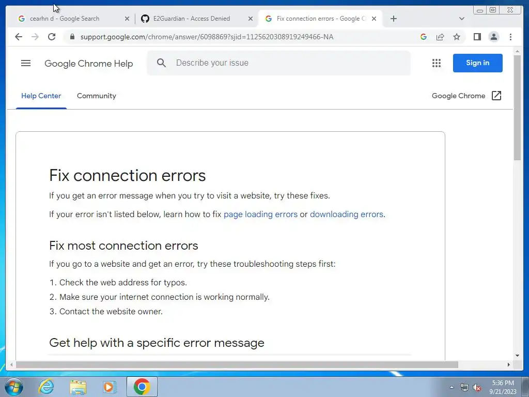Click the scroll up arrow
This screenshot has height=397, width=529.
pos(517,51)
